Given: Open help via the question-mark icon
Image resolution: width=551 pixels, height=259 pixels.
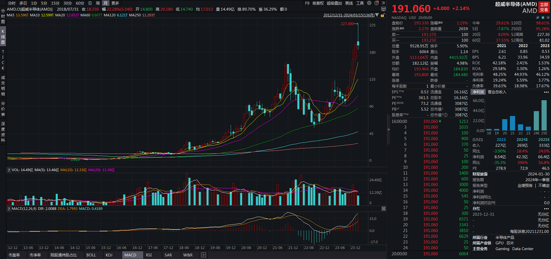Looking at the screenshot, I should point(376,3).
